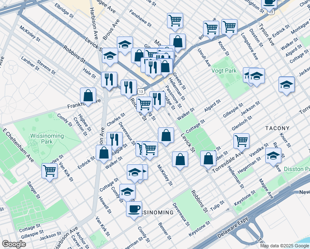Click shopping bag marker near Levick St south

point(180,159)
